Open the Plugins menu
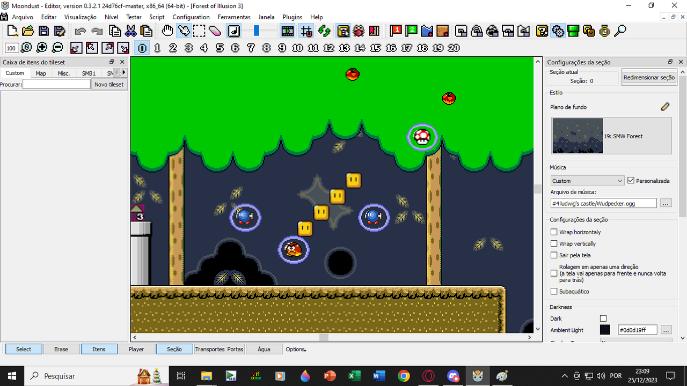This screenshot has width=687, height=386. [293, 17]
